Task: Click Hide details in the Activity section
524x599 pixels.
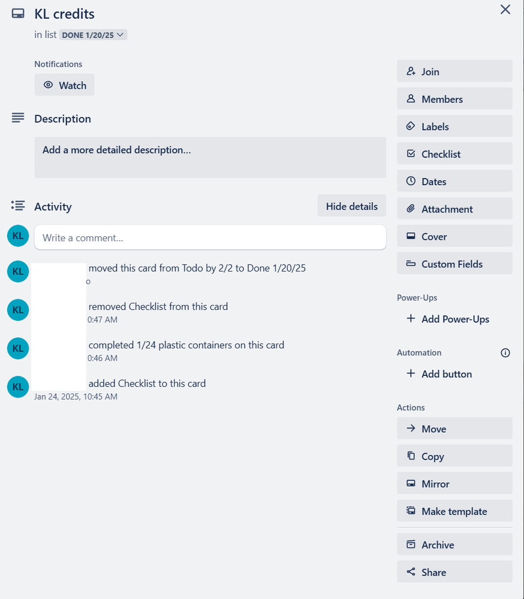Action: click(x=351, y=206)
